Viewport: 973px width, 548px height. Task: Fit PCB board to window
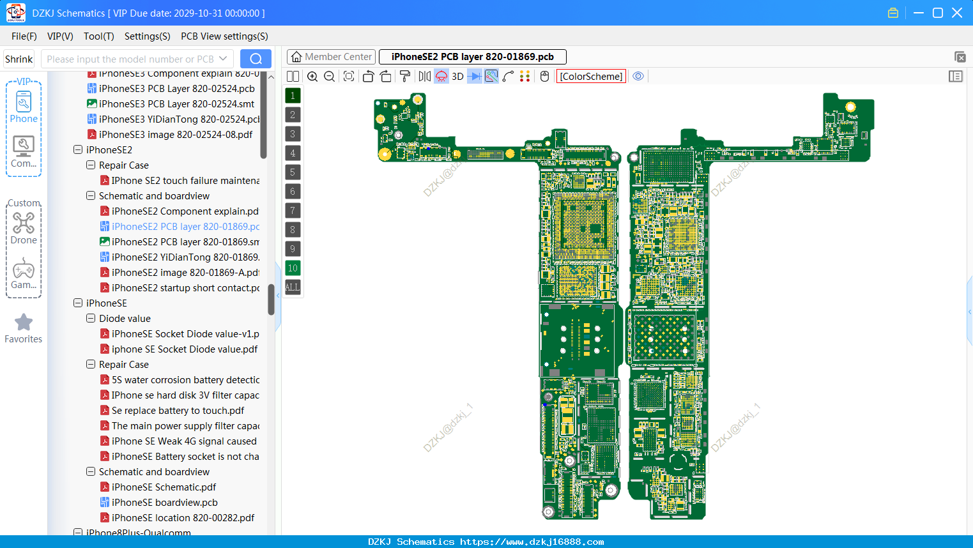[349, 76]
